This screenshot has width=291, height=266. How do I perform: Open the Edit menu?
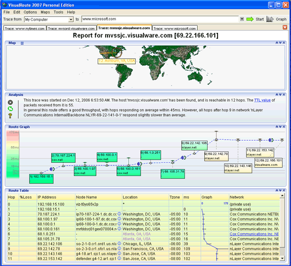pyautogui.click(x=17, y=12)
